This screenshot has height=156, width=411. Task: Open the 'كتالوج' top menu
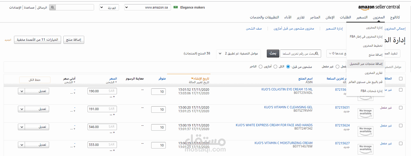(395, 17)
